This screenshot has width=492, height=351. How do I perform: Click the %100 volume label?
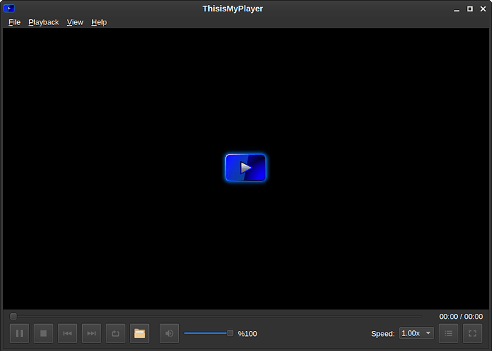tap(247, 334)
